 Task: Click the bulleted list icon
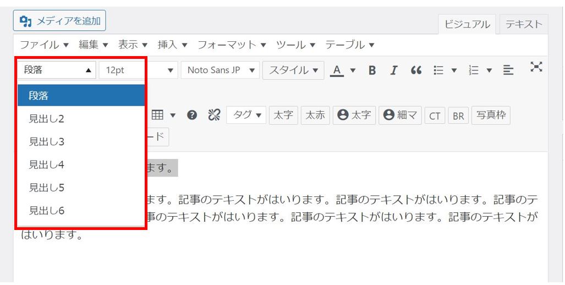pos(438,70)
